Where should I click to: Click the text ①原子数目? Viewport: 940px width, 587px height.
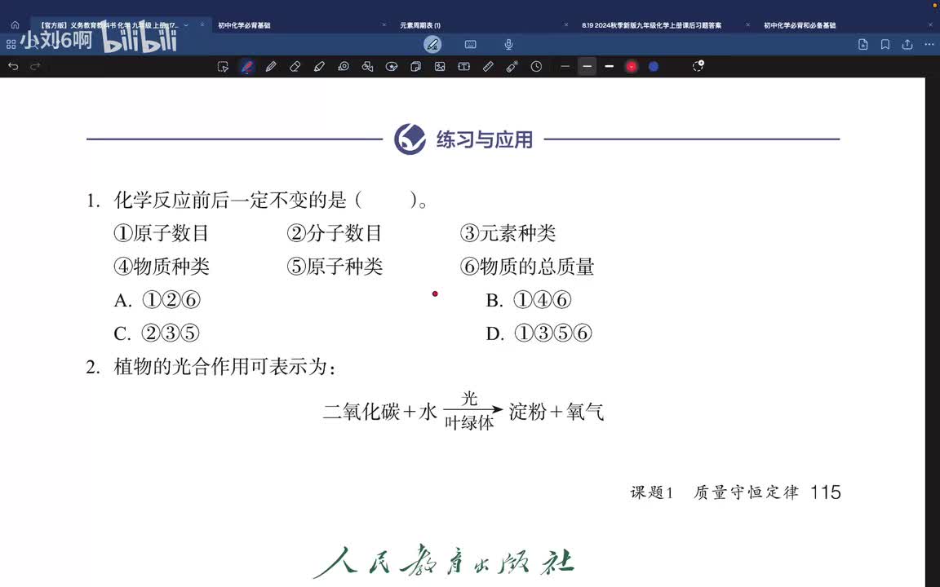pyautogui.click(x=162, y=233)
